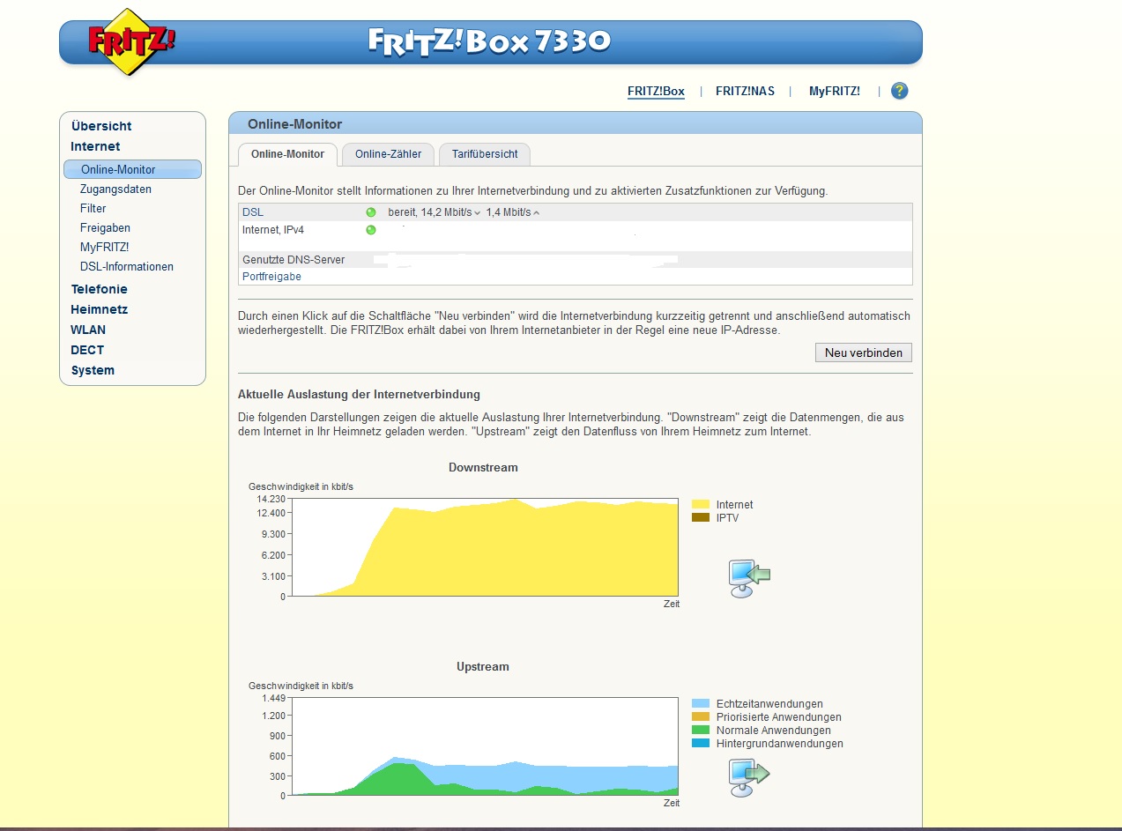Open Filter in the sidebar

(93, 208)
